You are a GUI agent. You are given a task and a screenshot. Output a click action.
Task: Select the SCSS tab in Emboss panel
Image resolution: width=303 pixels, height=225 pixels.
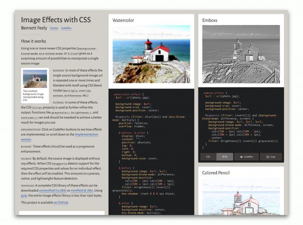click(224, 157)
